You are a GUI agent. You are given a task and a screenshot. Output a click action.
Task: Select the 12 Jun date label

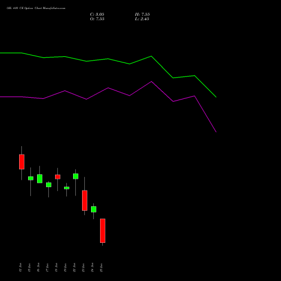20,268
